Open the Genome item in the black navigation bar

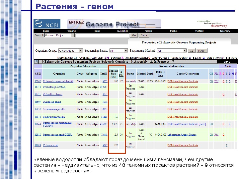point(72,31)
